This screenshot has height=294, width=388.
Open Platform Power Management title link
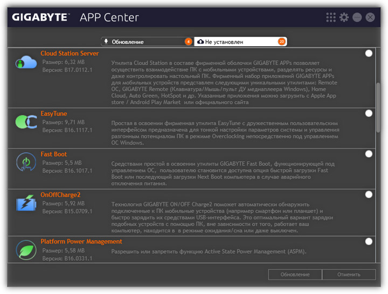[81, 242]
